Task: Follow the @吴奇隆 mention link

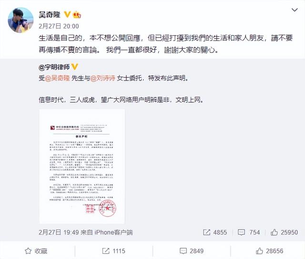Action: (x=57, y=78)
